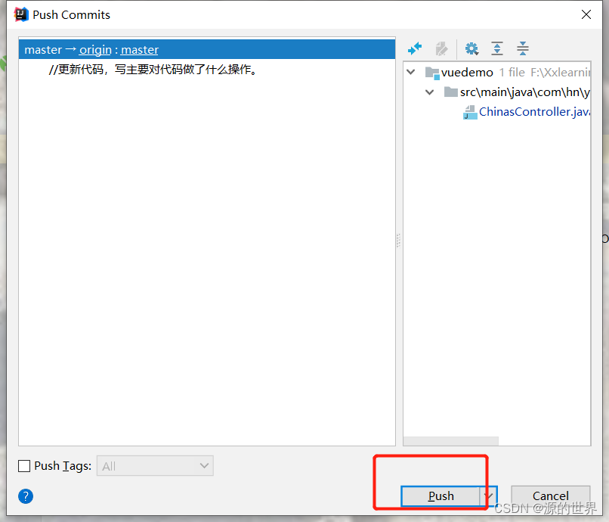
Task: Click the Expand All icon
Action: (497, 48)
